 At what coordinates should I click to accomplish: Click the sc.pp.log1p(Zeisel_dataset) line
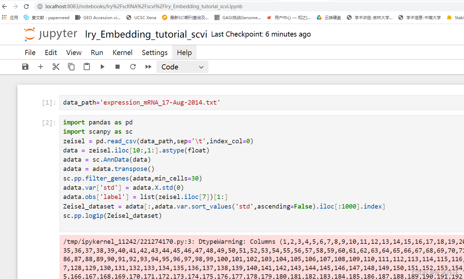point(112,216)
